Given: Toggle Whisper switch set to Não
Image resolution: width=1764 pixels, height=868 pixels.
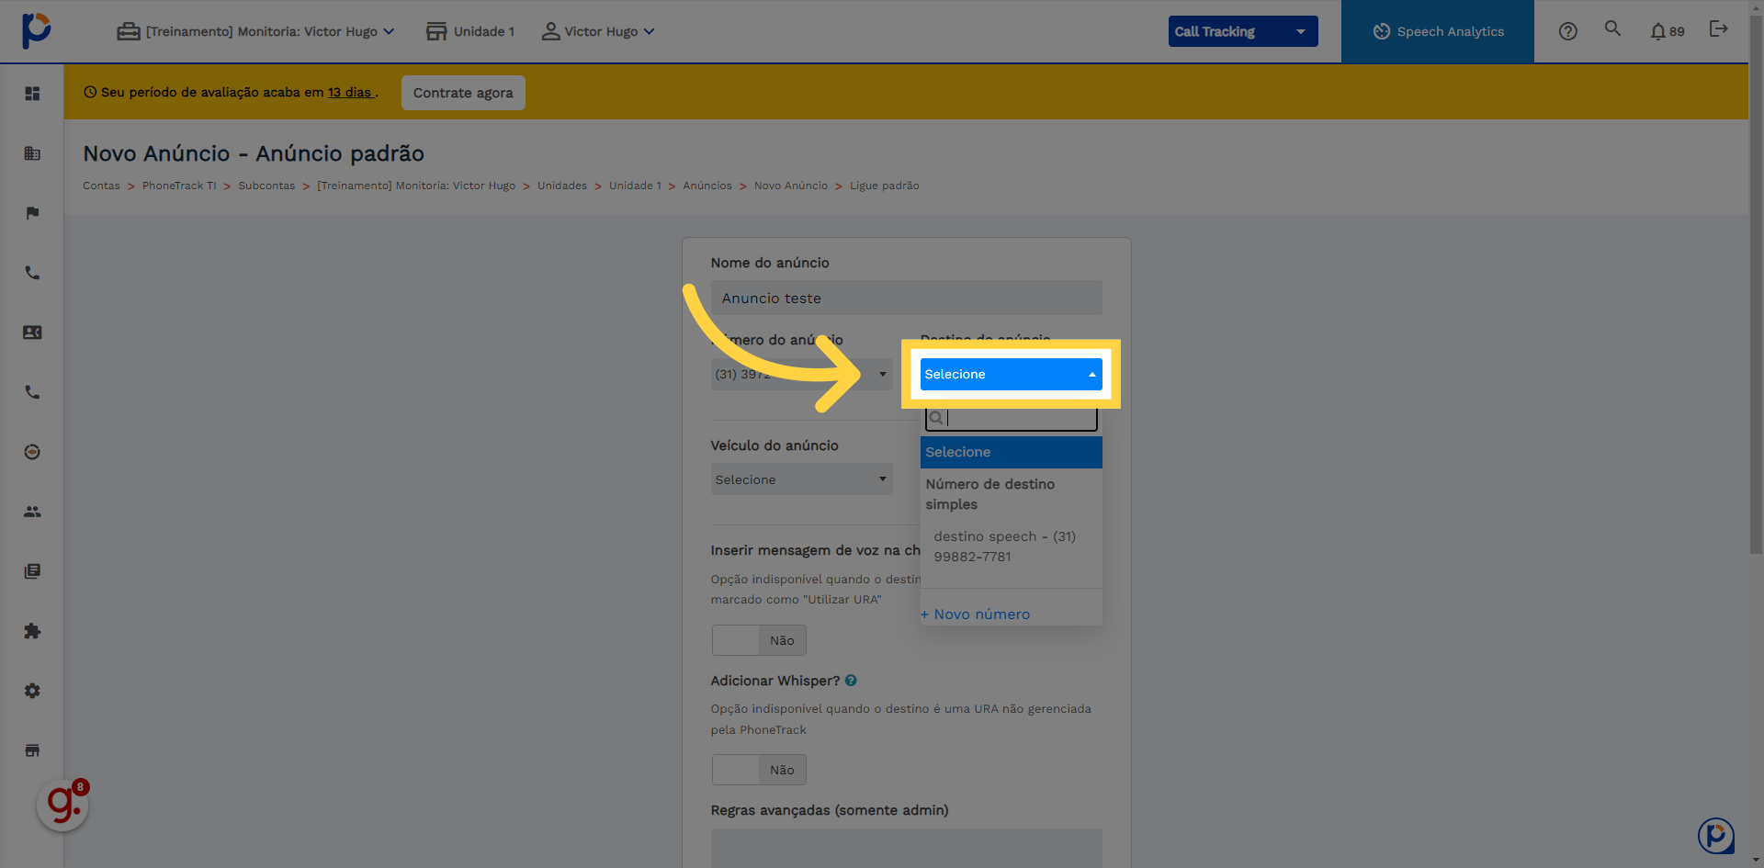Looking at the screenshot, I should 759,770.
